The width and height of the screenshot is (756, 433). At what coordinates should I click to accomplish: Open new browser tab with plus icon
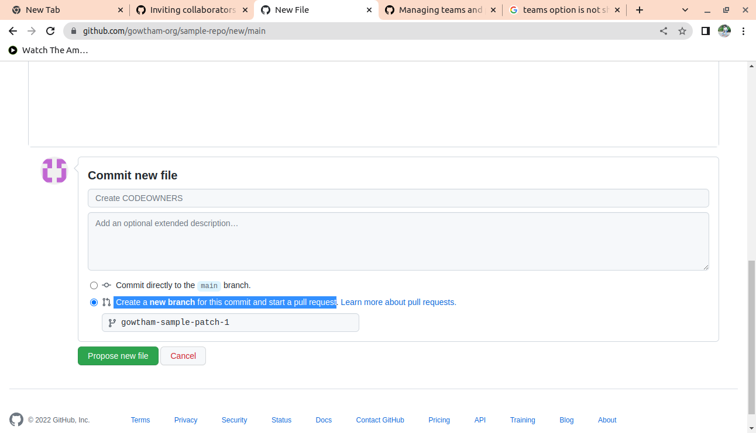pyautogui.click(x=640, y=10)
